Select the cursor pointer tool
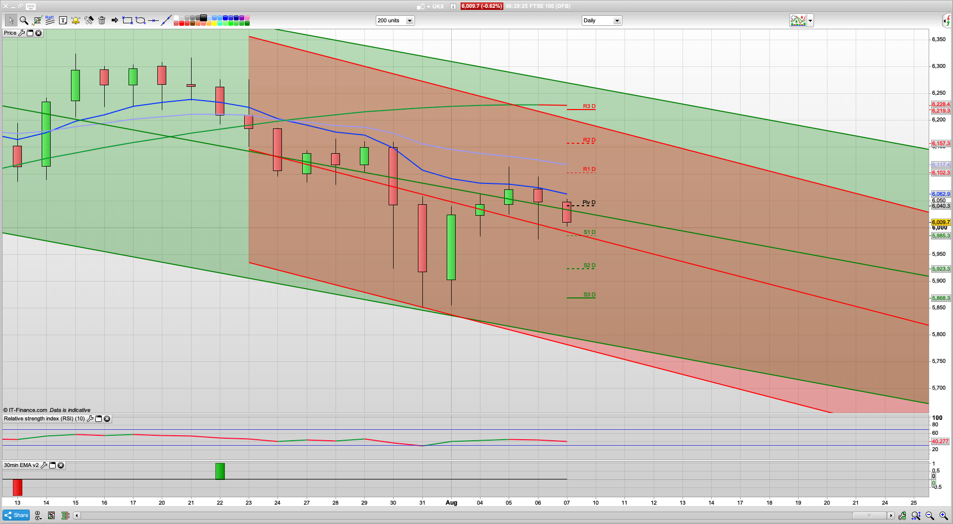The height and width of the screenshot is (524, 953). click(10, 20)
